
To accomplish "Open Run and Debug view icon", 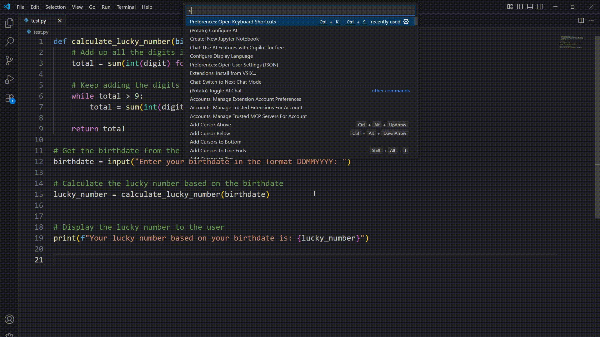I will coord(9,79).
